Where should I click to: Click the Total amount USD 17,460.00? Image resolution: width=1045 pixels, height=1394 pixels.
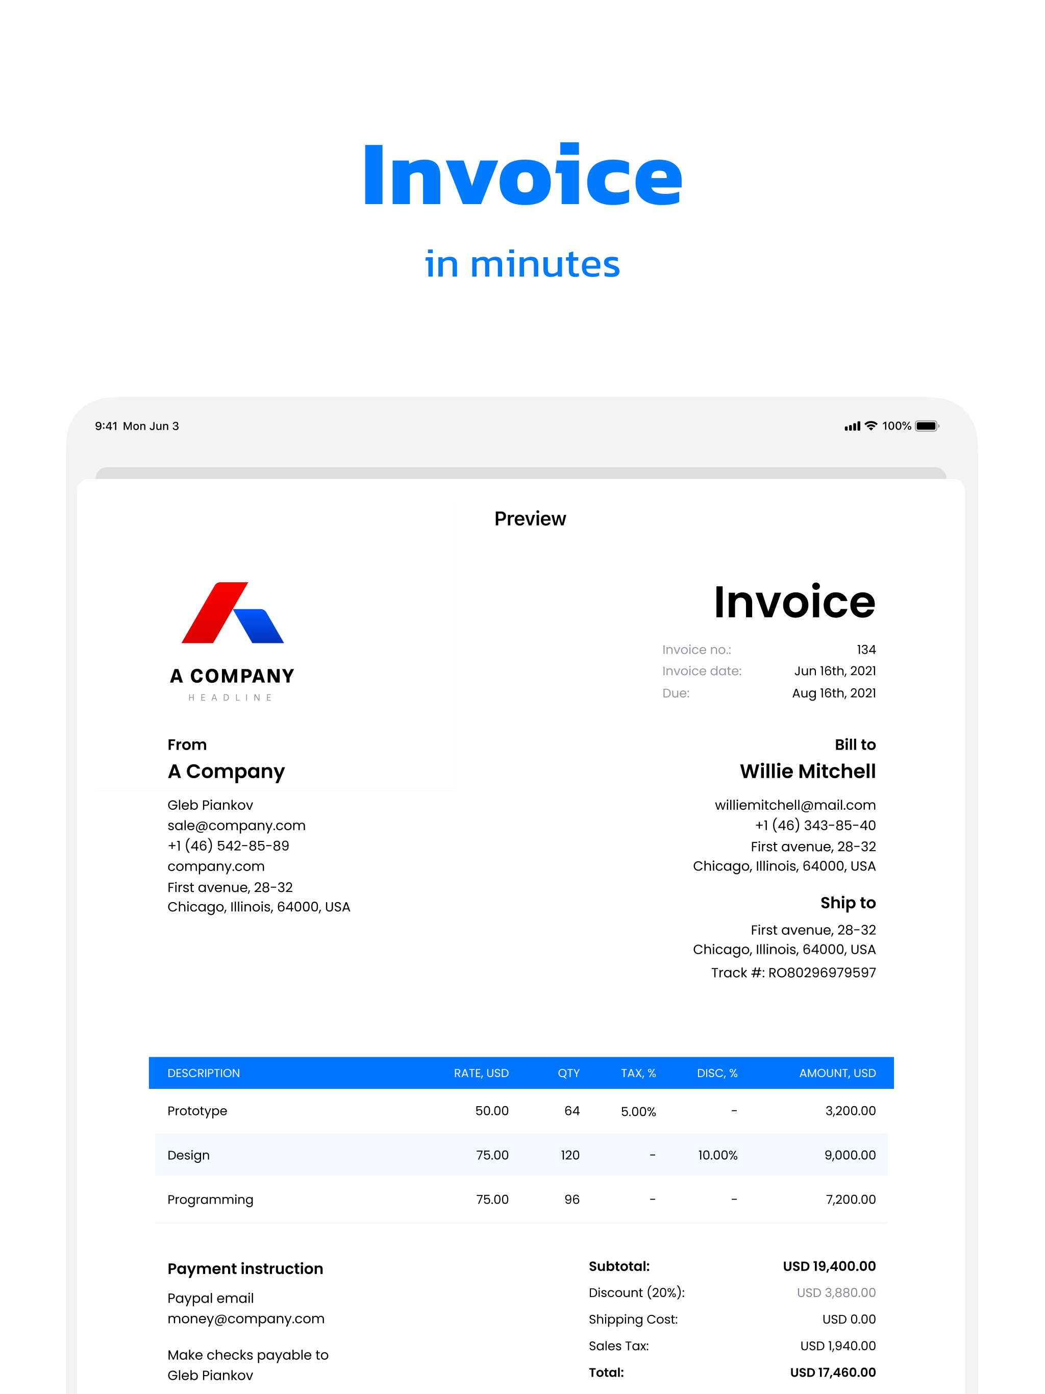833,1372
